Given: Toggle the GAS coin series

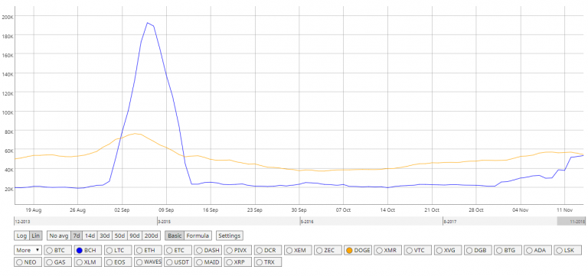Looking at the screenshot, I should point(57,262).
